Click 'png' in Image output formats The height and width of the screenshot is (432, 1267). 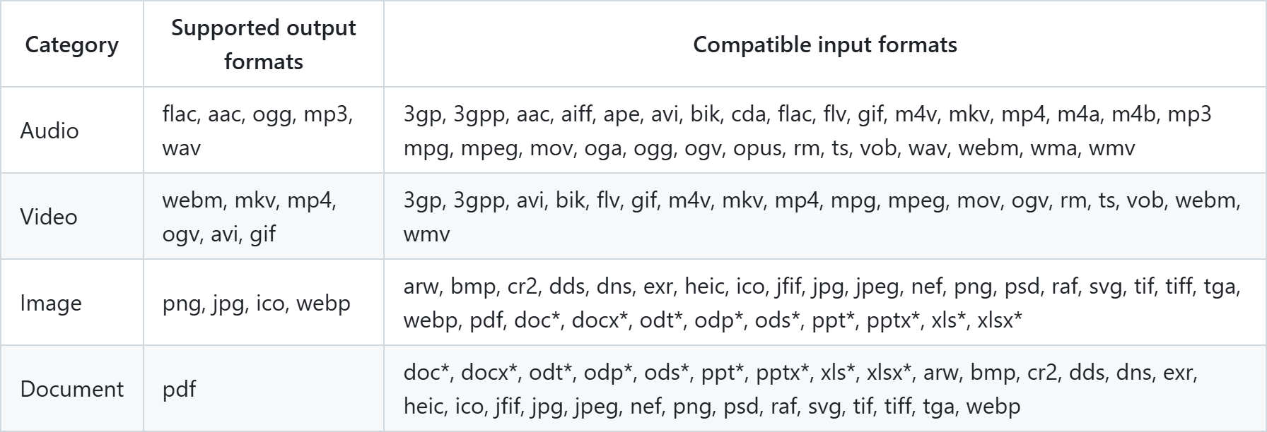pos(181,303)
